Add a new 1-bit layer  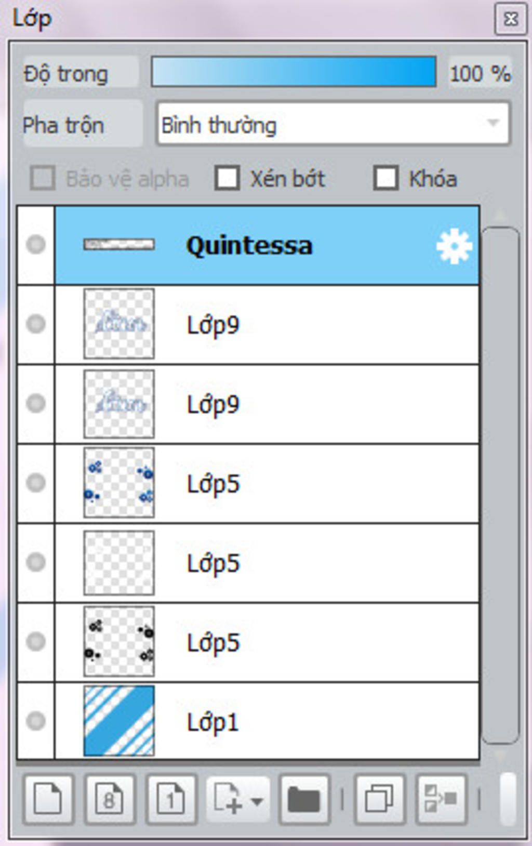click(171, 799)
